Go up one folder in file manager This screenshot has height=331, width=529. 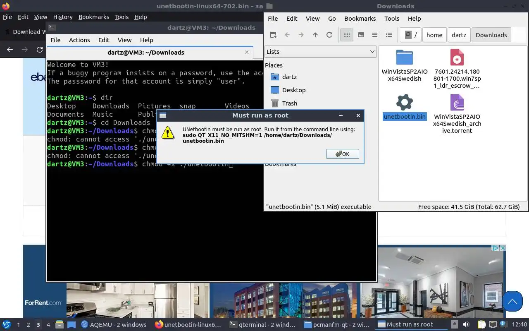click(x=315, y=35)
